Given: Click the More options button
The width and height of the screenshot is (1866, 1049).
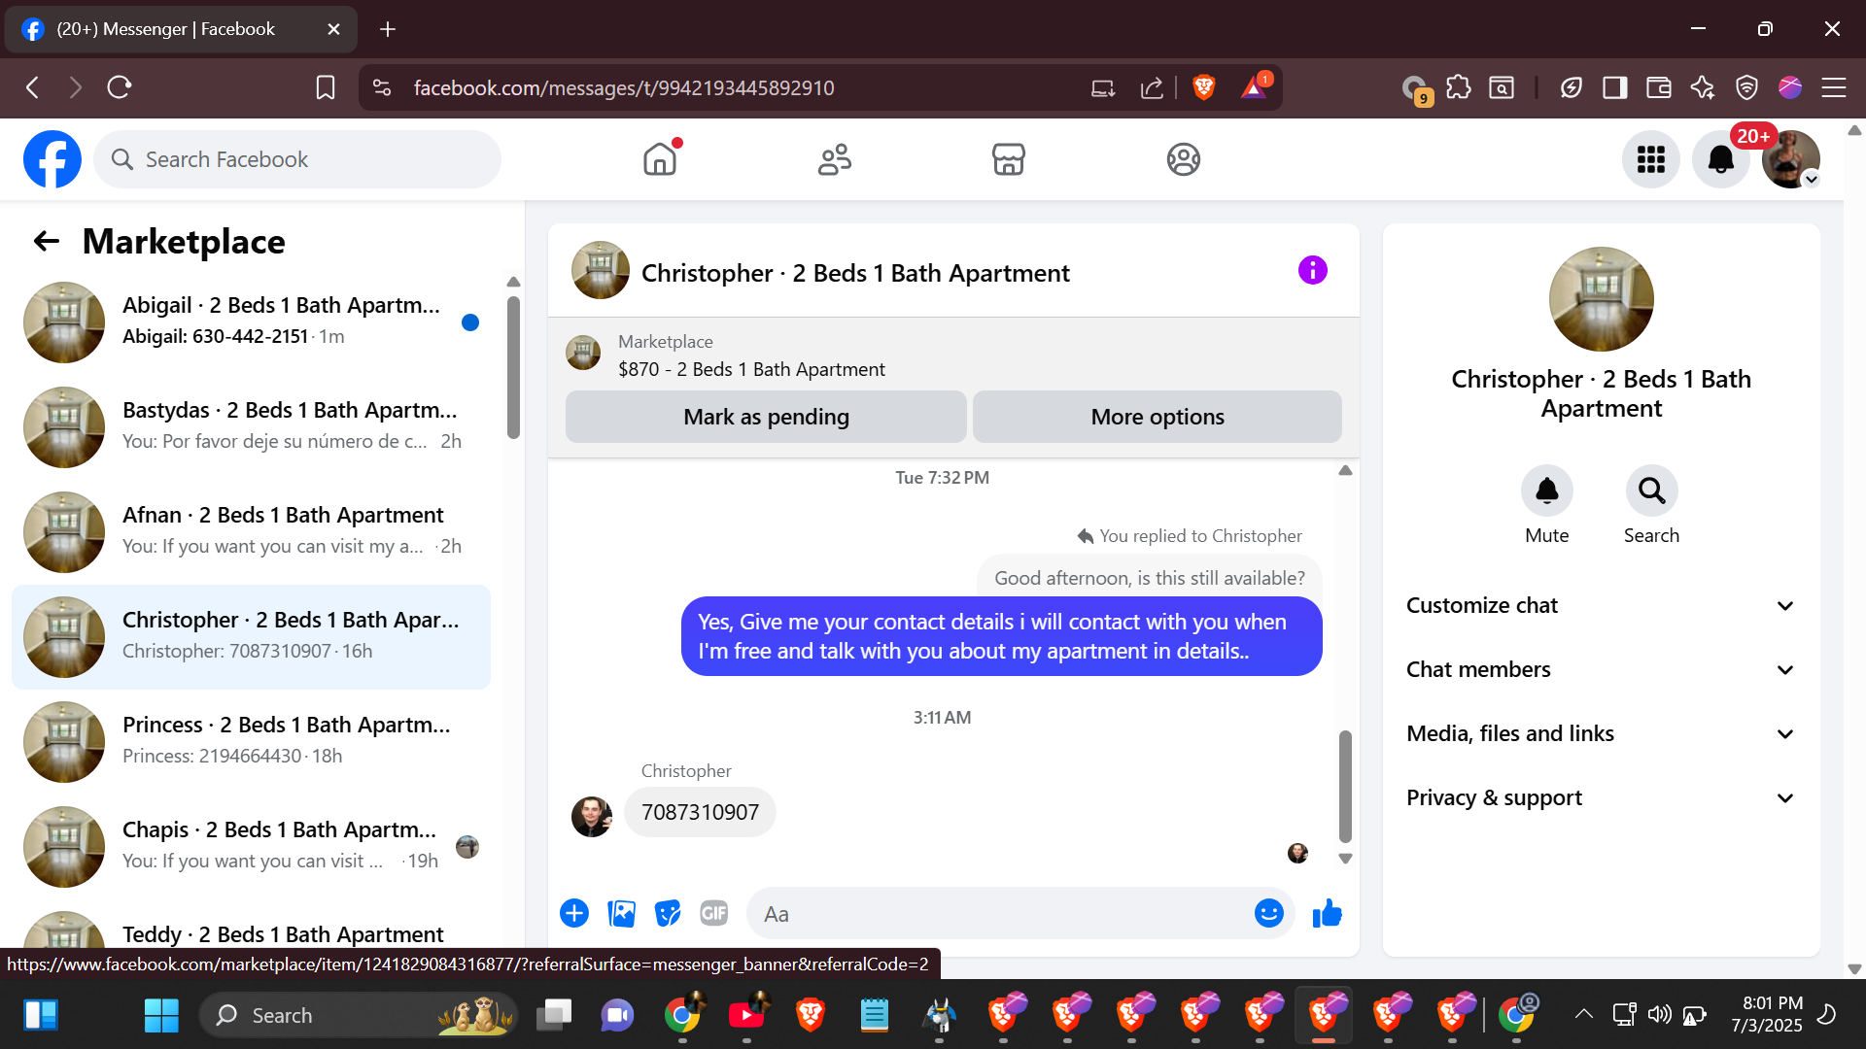Looking at the screenshot, I should click(x=1157, y=418).
